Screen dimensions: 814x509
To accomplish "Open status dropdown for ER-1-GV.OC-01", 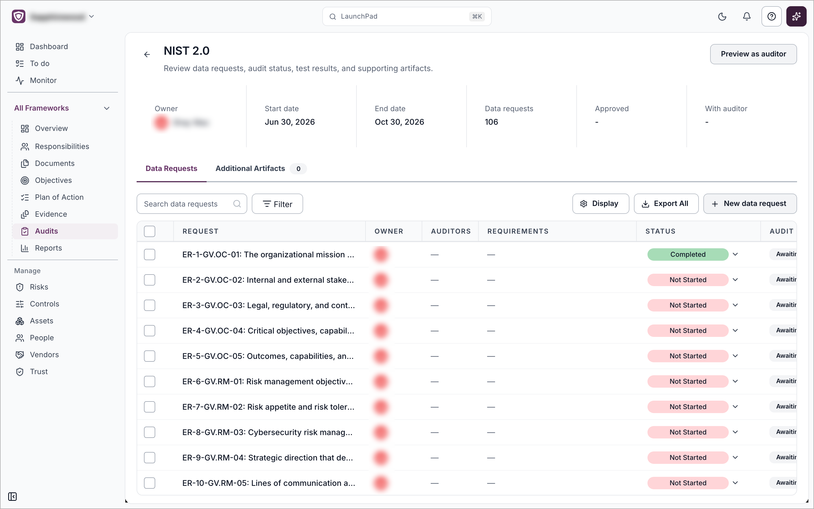I will coord(736,254).
